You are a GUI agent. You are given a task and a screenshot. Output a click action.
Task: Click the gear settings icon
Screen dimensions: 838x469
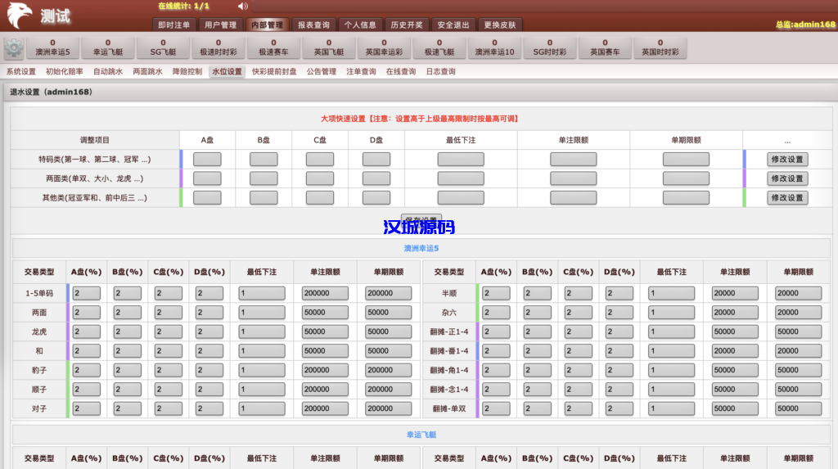click(14, 48)
